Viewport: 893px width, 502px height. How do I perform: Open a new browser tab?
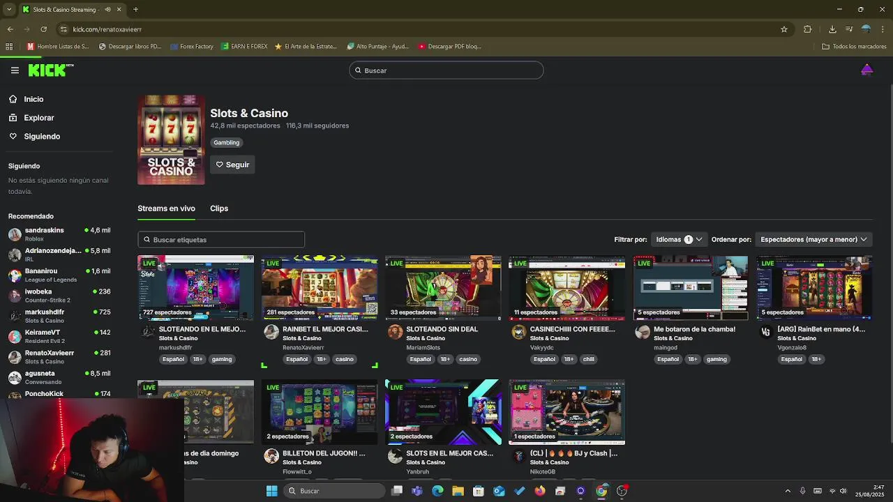135,10
